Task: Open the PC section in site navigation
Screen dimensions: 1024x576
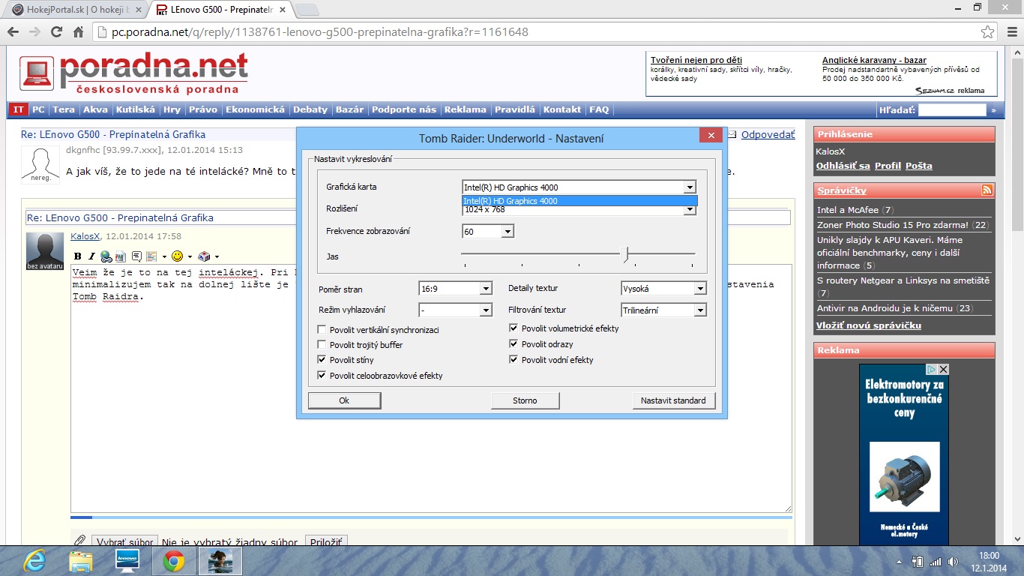Action: (38, 109)
